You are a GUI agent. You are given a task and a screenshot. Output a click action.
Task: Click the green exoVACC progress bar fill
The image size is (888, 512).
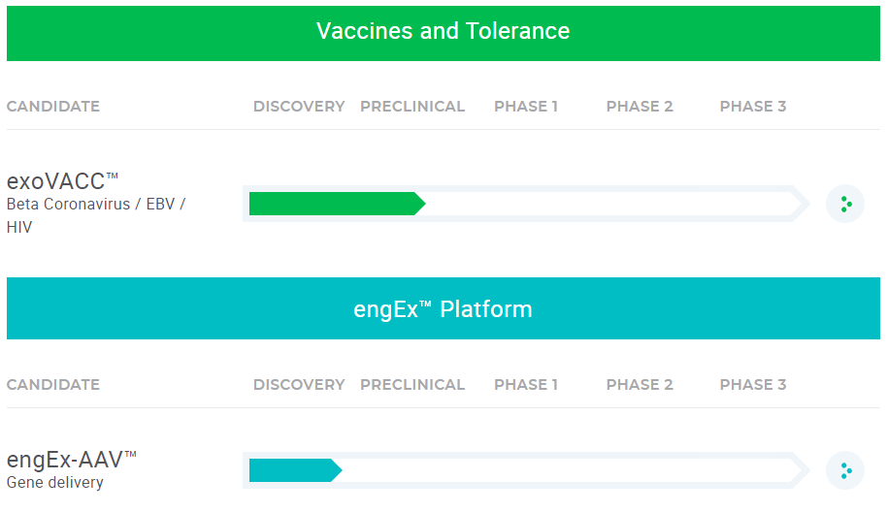click(335, 204)
